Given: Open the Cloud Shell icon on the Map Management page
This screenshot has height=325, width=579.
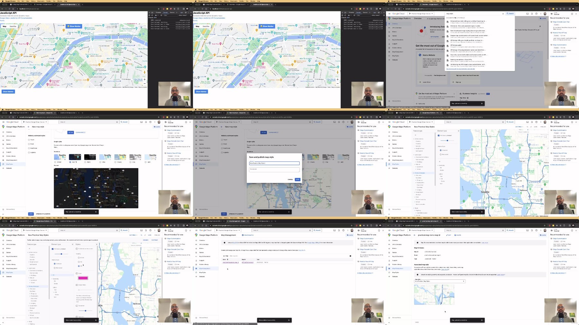Looking at the screenshot, I should click(x=334, y=230).
